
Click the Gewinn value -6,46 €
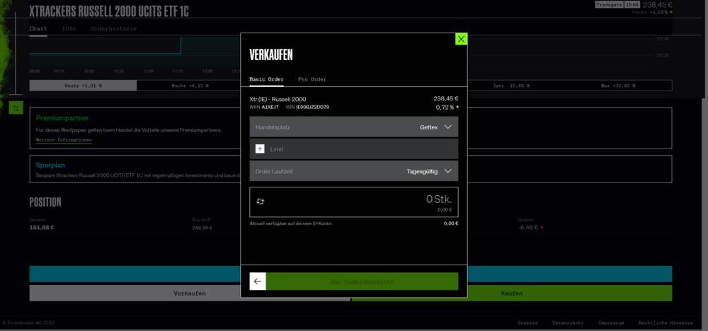[x=528, y=227]
